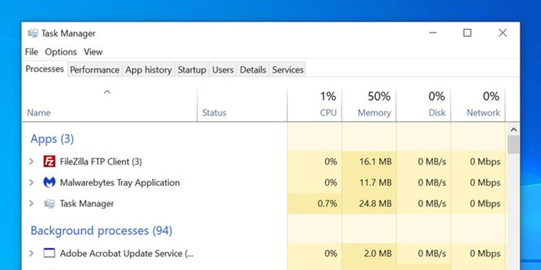The width and height of the screenshot is (541, 270).
Task: Sort by the Status column header
Action: [242, 105]
